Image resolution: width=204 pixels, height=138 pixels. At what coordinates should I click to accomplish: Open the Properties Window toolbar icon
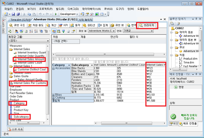click(x=87, y=14)
